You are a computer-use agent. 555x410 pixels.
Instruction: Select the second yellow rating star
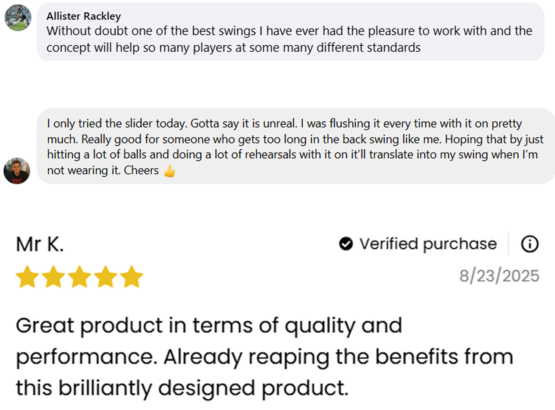point(53,277)
